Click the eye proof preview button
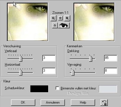The width and height of the screenshot is (121, 107). pyautogui.click(x=64, y=25)
